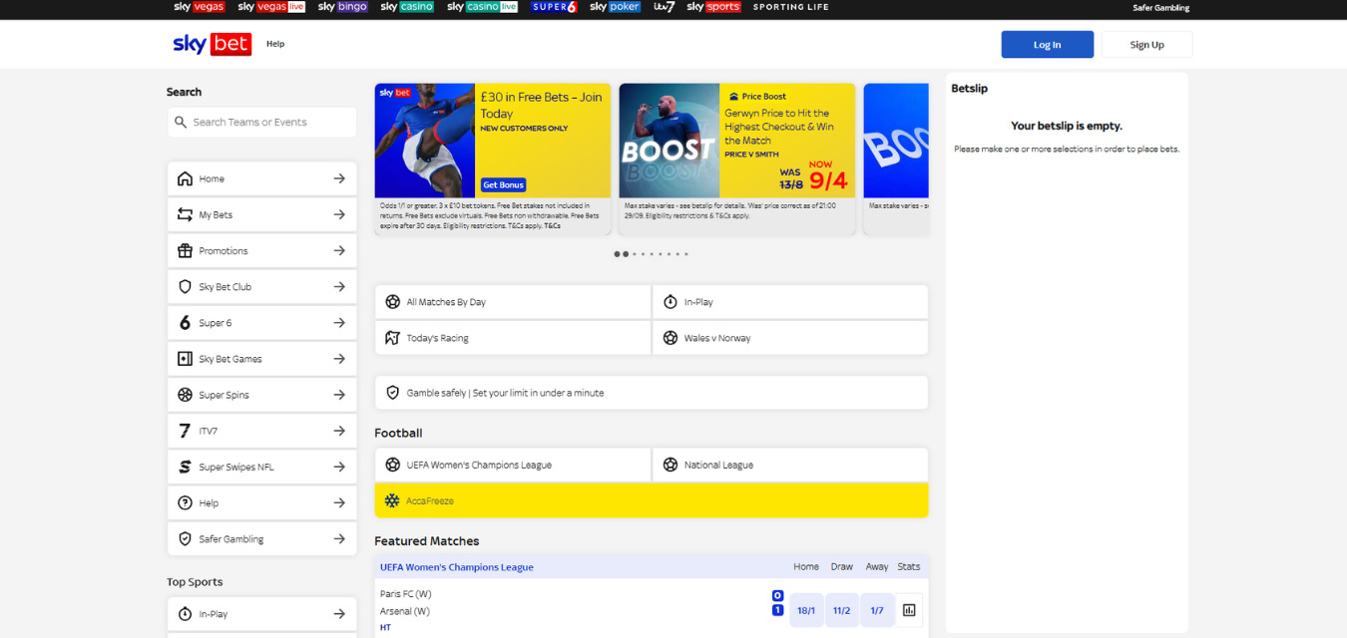Open UEFA Women's Champions League tile

[513, 465]
